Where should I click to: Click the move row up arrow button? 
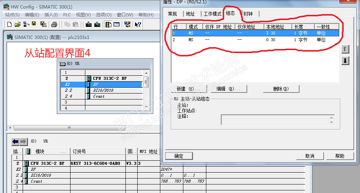(345, 49)
